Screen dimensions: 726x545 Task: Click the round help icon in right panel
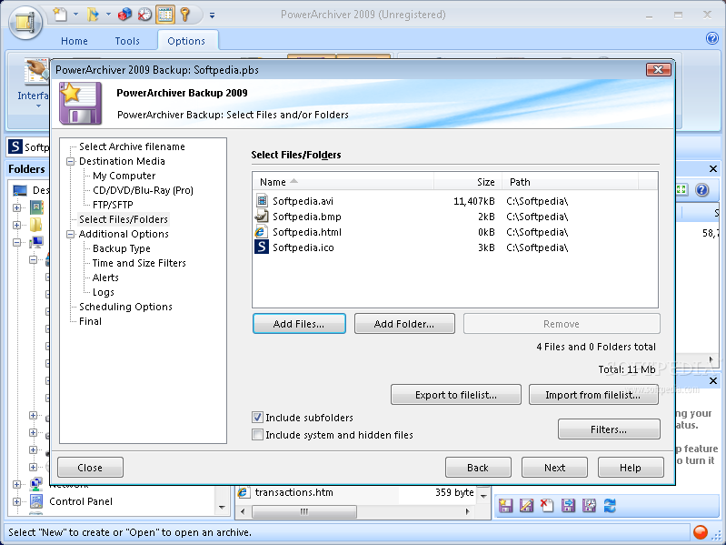coord(702,190)
